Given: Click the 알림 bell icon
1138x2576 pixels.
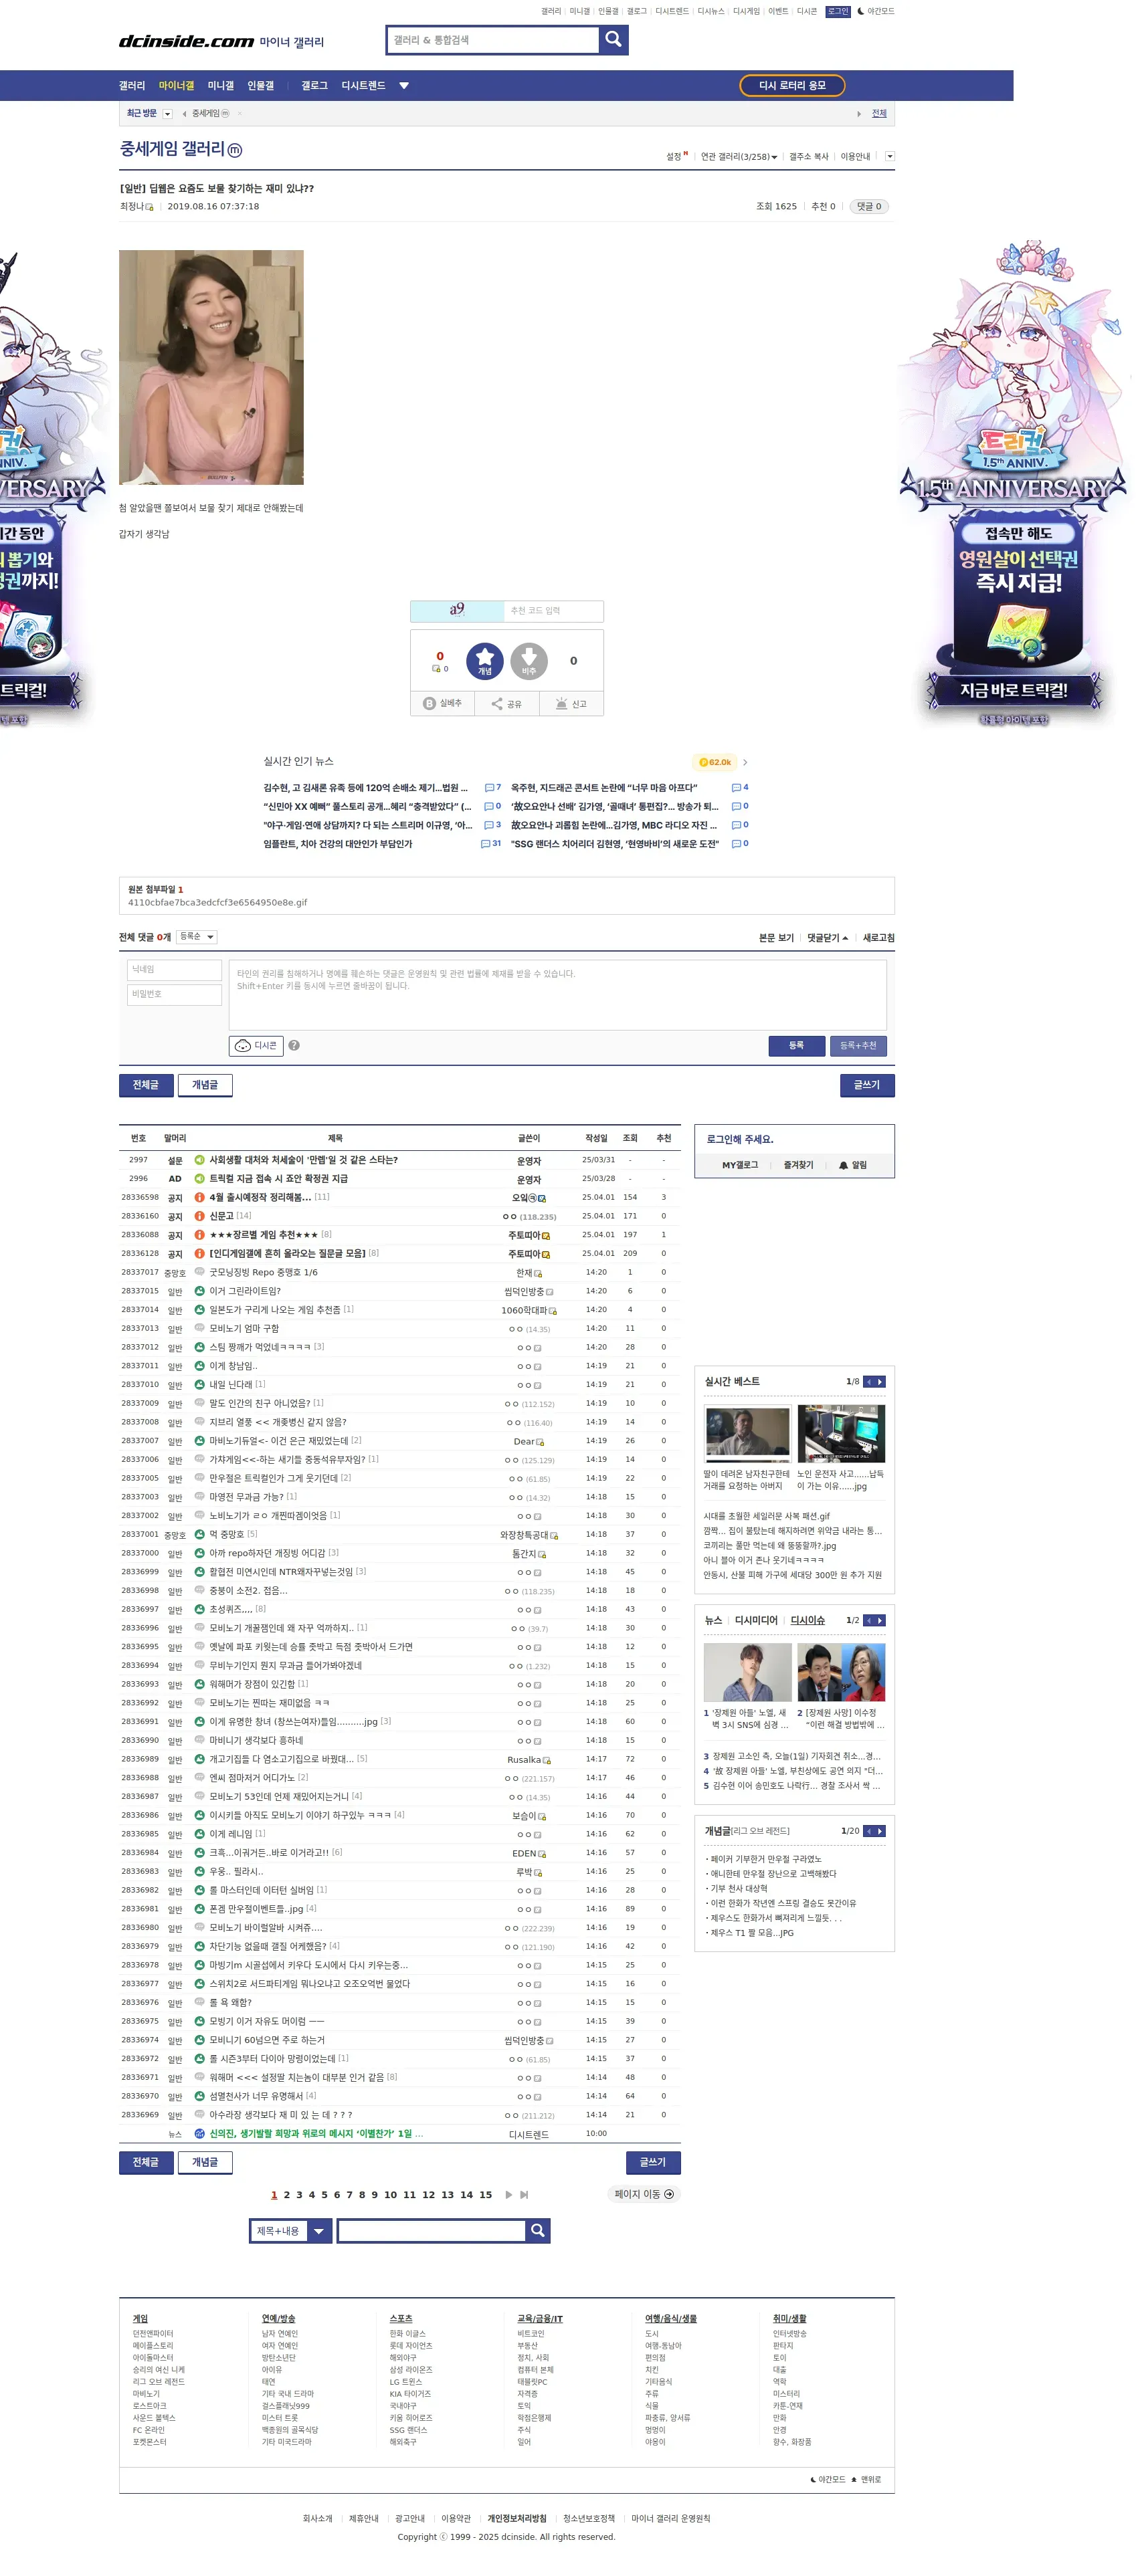Looking at the screenshot, I should [x=843, y=1165].
